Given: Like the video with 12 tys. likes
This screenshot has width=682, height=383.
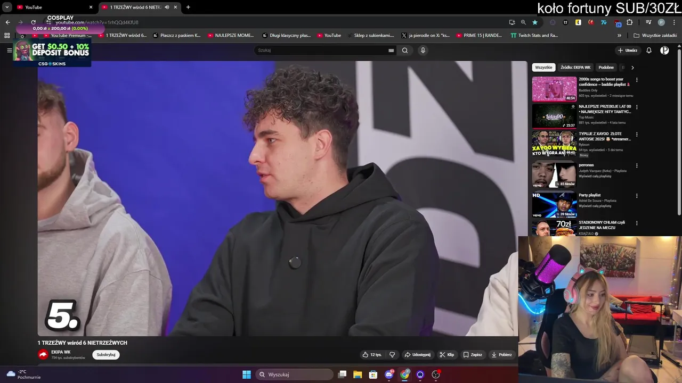Looking at the screenshot, I should pos(372,355).
